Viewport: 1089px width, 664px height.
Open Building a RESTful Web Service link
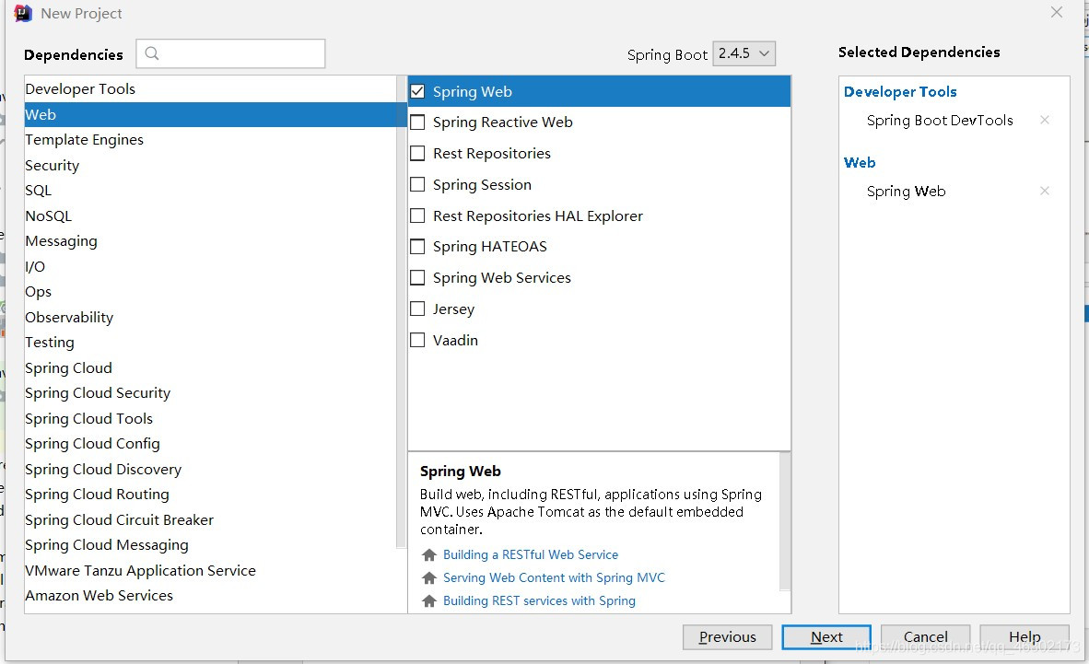pos(531,555)
